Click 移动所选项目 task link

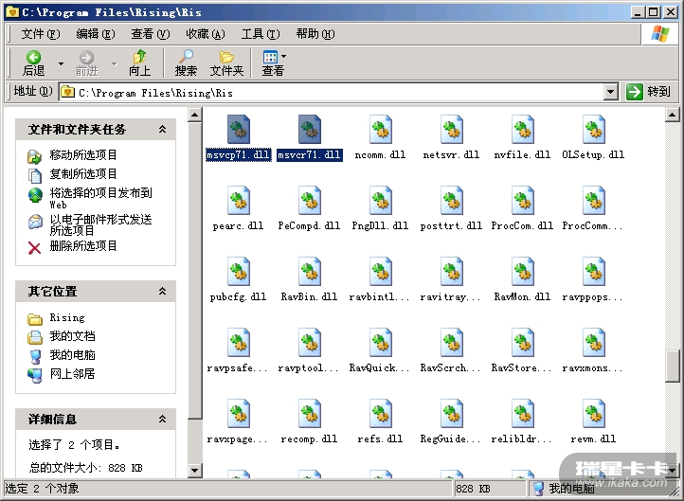click(83, 154)
